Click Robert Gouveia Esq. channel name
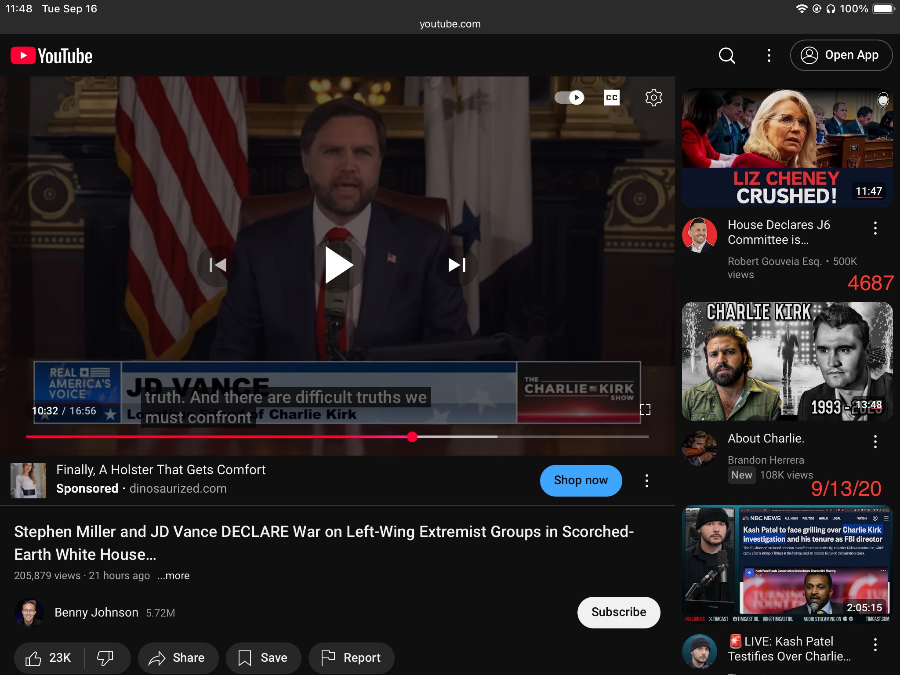900x675 pixels. pos(774,261)
